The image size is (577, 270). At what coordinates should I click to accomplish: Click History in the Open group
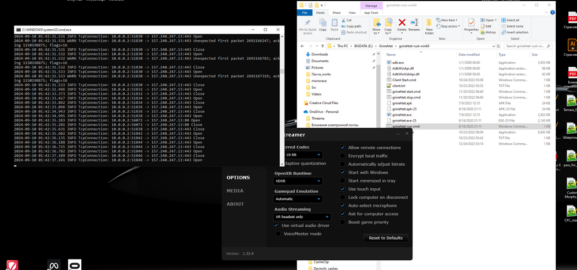(488, 32)
